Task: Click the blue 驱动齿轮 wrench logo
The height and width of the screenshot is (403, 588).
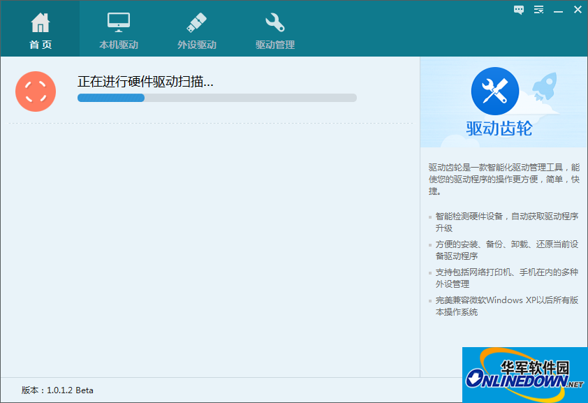Action: pyautogui.click(x=495, y=91)
